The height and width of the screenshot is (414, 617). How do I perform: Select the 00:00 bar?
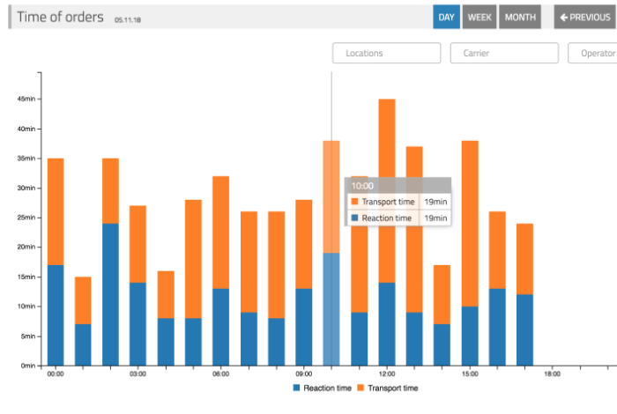coord(56,262)
